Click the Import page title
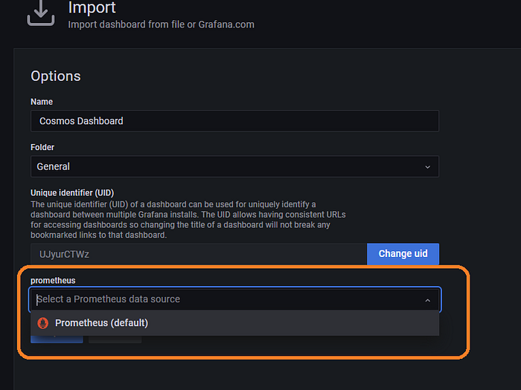The height and width of the screenshot is (390, 521). tap(92, 7)
